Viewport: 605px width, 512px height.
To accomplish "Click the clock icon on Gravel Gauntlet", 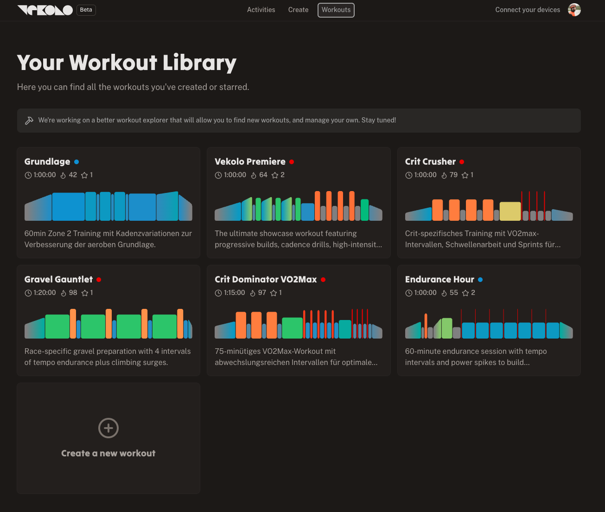I will [28, 293].
